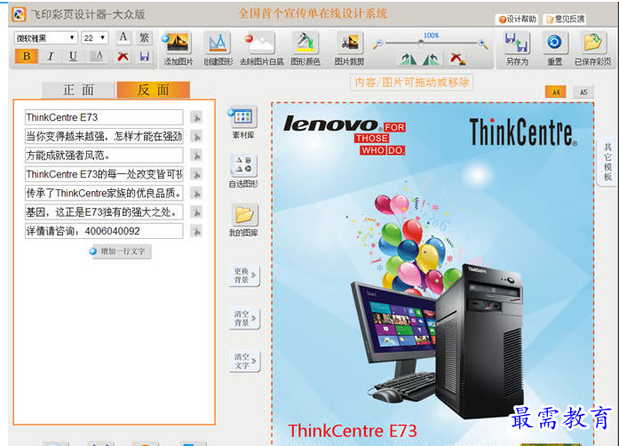Delete selected image with red X picture icon
Screen dimensions: 619x446
click(457, 59)
